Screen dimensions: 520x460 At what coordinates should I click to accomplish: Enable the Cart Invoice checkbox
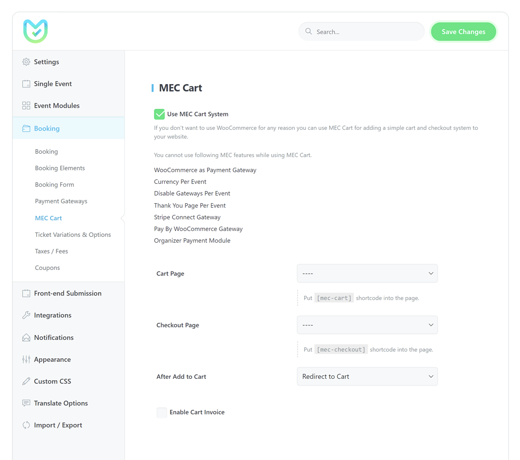(x=162, y=412)
